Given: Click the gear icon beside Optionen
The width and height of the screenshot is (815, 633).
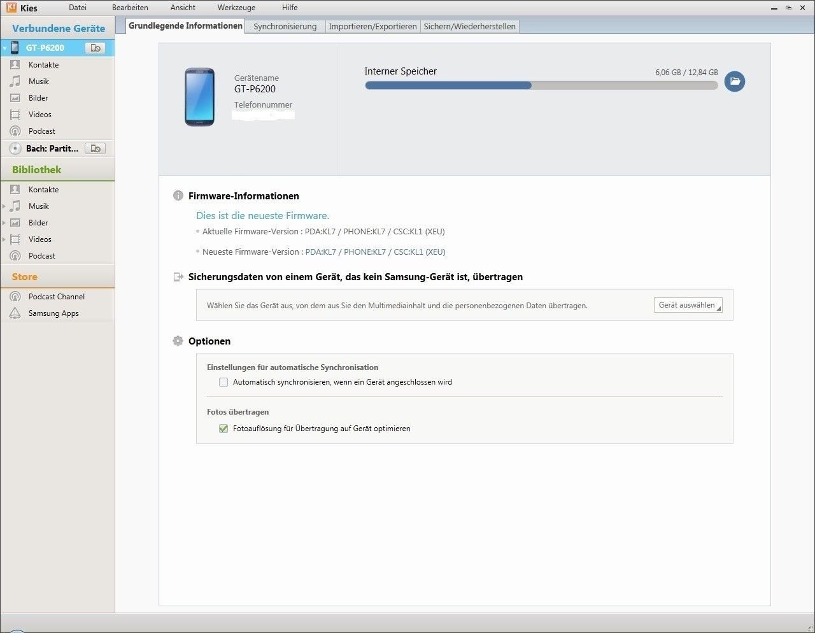Looking at the screenshot, I should click(x=178, y=341).
